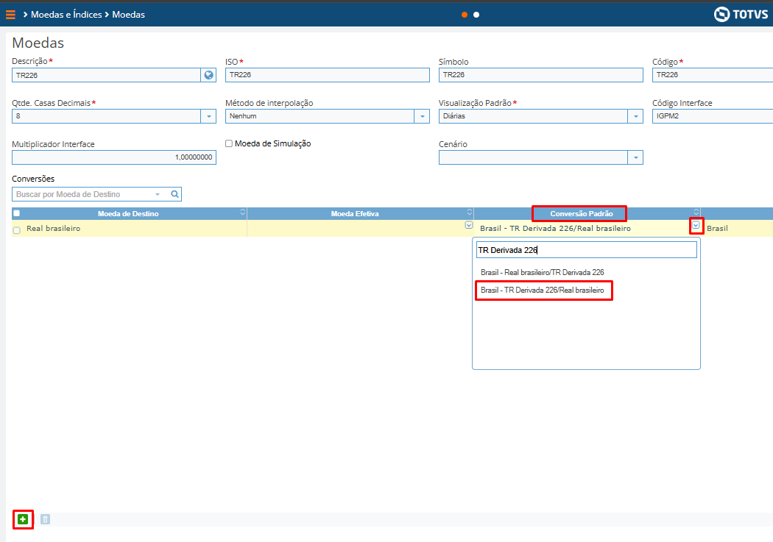Check the Real brasileiro row checkbox
Image resolution: width=773 pixels, height=542 pixels.
tap(17, 230)
